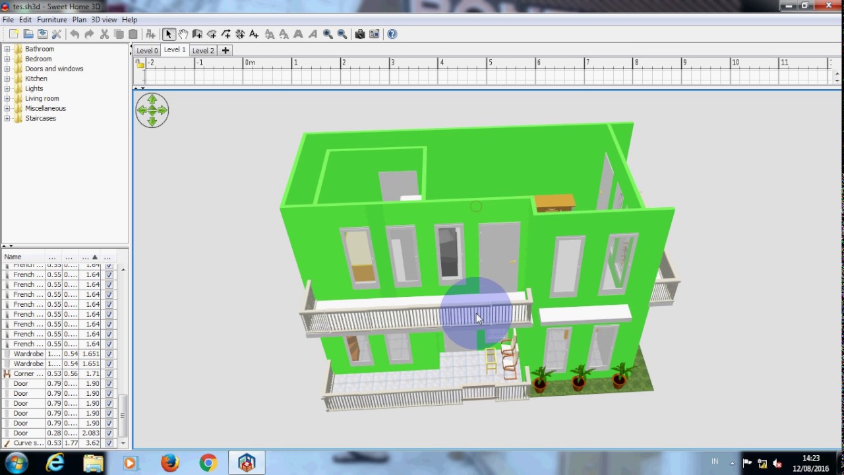Viewport: 844px width, 475px height.
Task: Choose the Create rooms tool
Action: coord(212,34)
